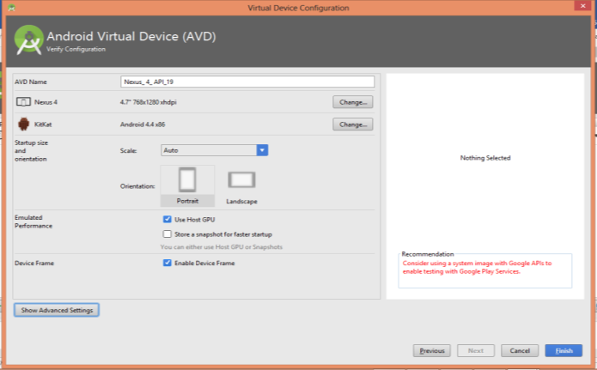This screenshot has width=597, height=370.
Task: Click the 'AVD Name' label
Action: coord(30,82)
